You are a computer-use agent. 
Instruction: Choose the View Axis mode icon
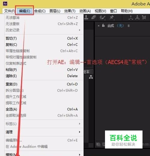pos(144,17)
